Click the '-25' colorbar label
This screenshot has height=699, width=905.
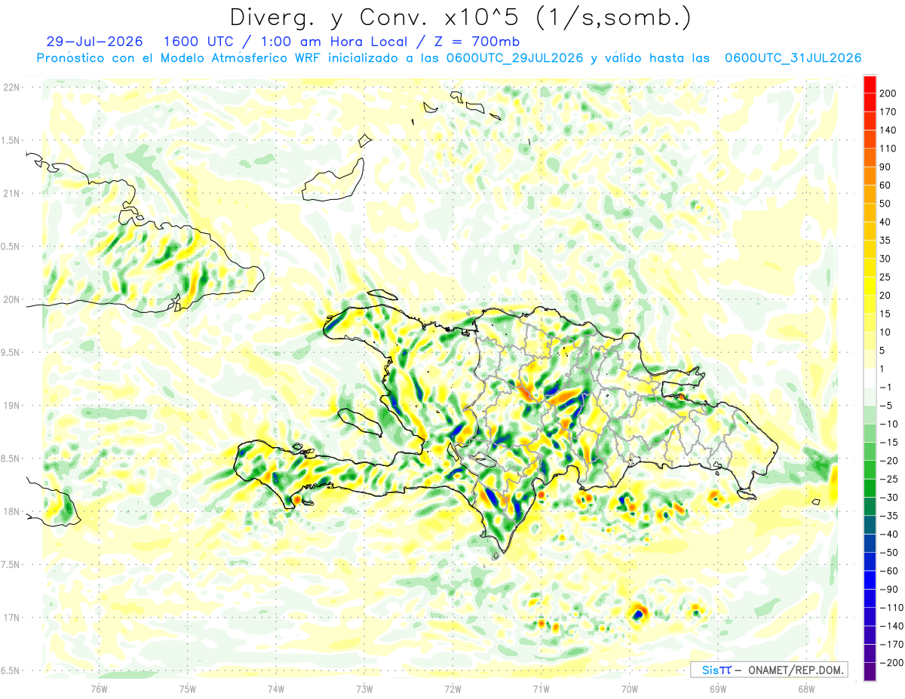(x=888, y=479)
